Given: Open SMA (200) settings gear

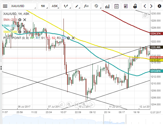Looking at the screenshot, I should [x=20, y=20].
